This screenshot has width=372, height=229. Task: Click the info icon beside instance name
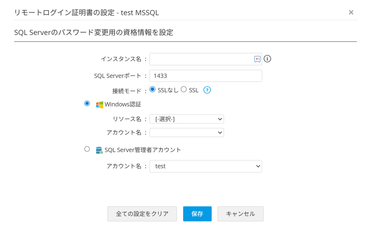[267, 59]
